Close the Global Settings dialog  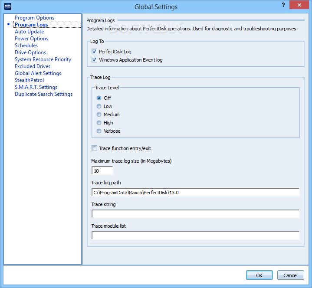299,5
